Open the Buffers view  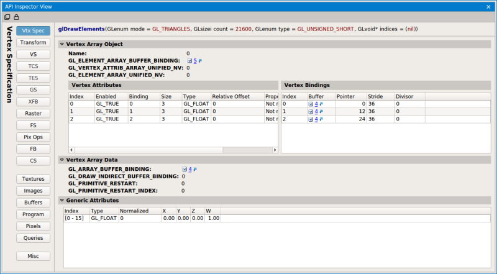34,203
